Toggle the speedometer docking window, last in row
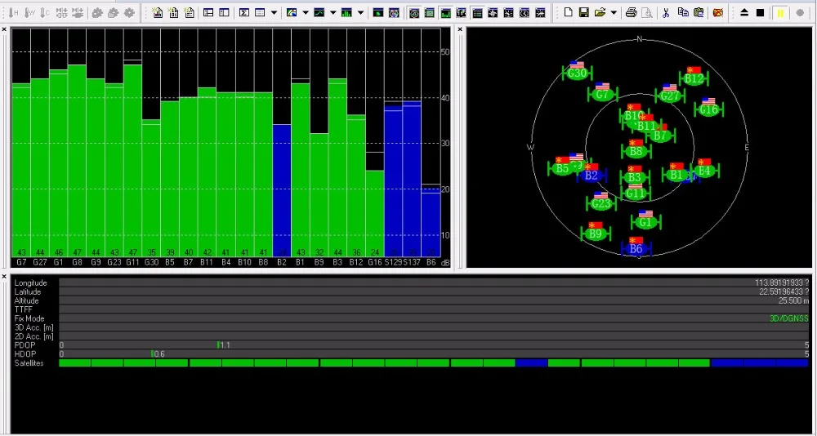Image resolution: width=817 pixels, height=436 pixels. (540, 12)
